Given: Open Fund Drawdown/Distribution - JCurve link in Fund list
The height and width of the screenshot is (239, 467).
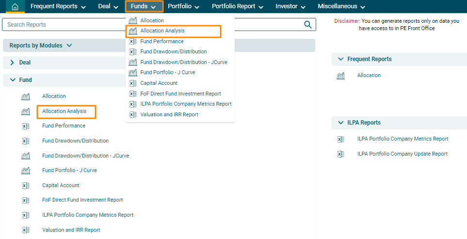Looking at the screenshot, I should click(x=85, y=156).
